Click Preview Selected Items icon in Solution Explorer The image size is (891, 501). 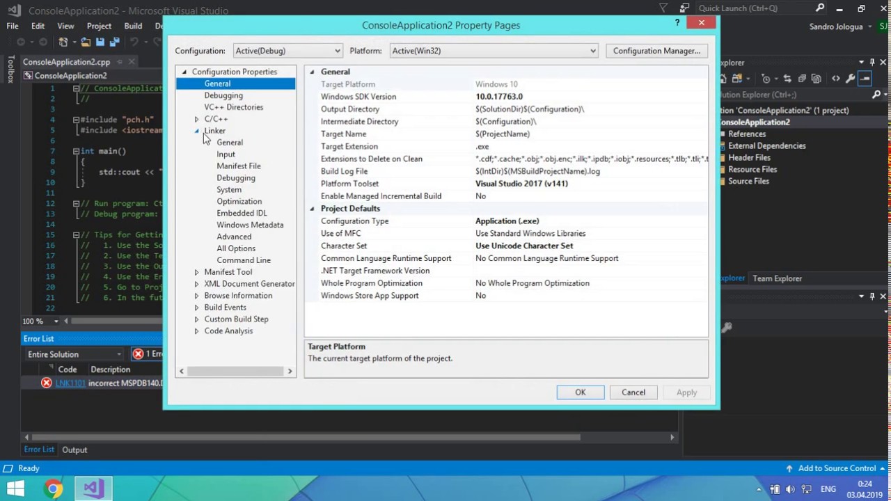tap(865, 79)
